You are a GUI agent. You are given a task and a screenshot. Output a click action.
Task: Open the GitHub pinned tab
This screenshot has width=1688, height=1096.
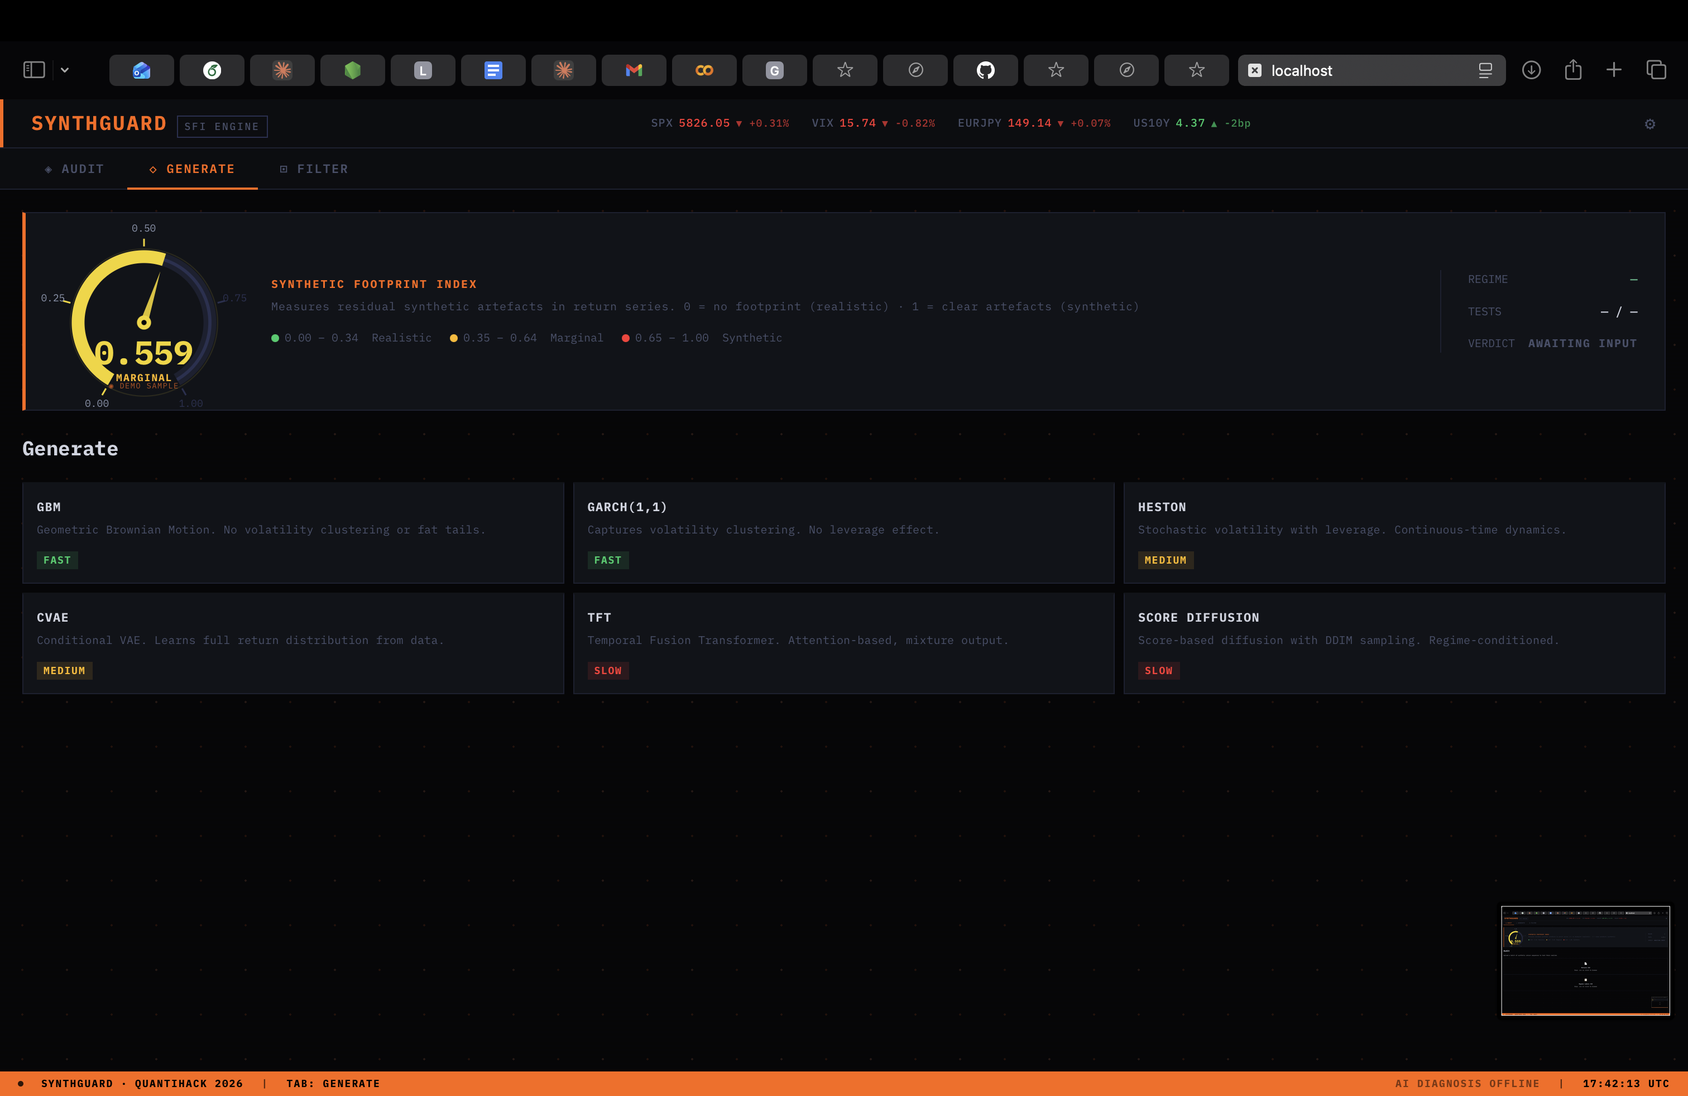(985, 70)
